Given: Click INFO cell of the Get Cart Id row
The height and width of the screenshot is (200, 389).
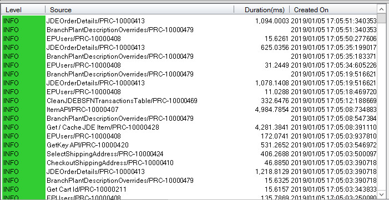Looking at the screenshot, I should click(23, 189).
